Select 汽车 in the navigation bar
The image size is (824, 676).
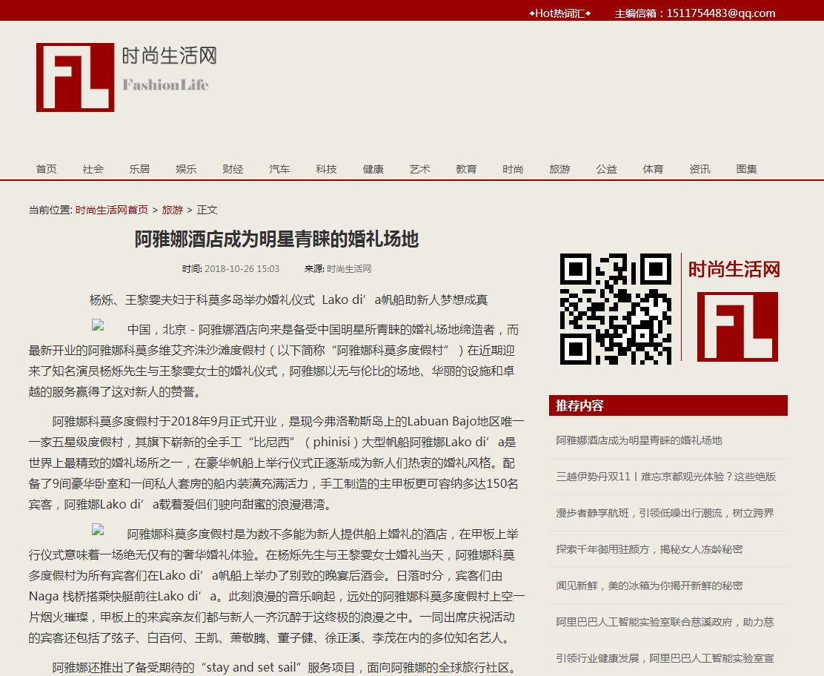pos(279,169)
